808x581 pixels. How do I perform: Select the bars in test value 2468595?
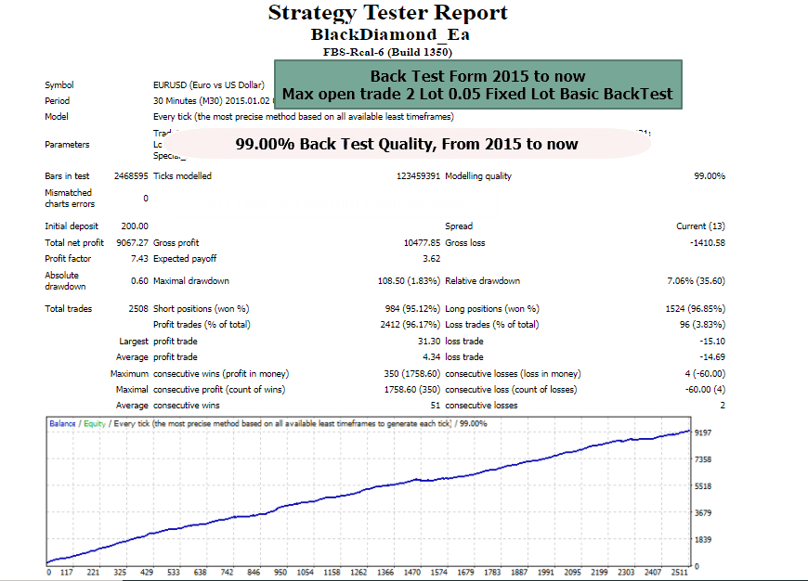[x=131, y=176]
